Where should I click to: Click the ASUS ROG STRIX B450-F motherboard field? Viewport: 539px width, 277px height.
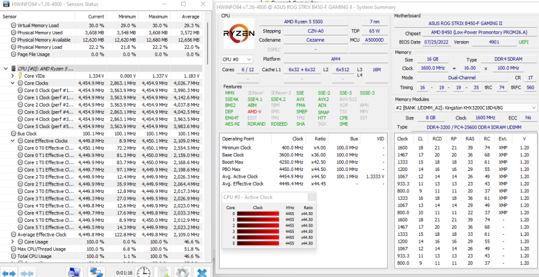click(465, 23)
